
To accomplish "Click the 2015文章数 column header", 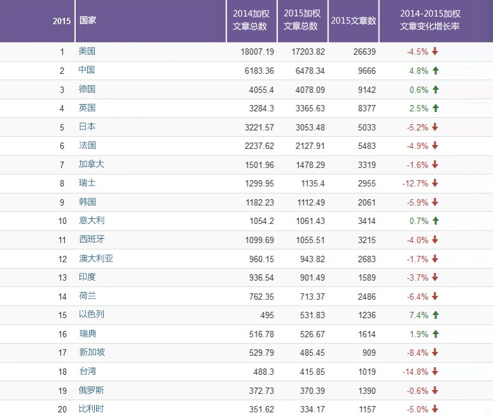I will (x=353, y=20).
